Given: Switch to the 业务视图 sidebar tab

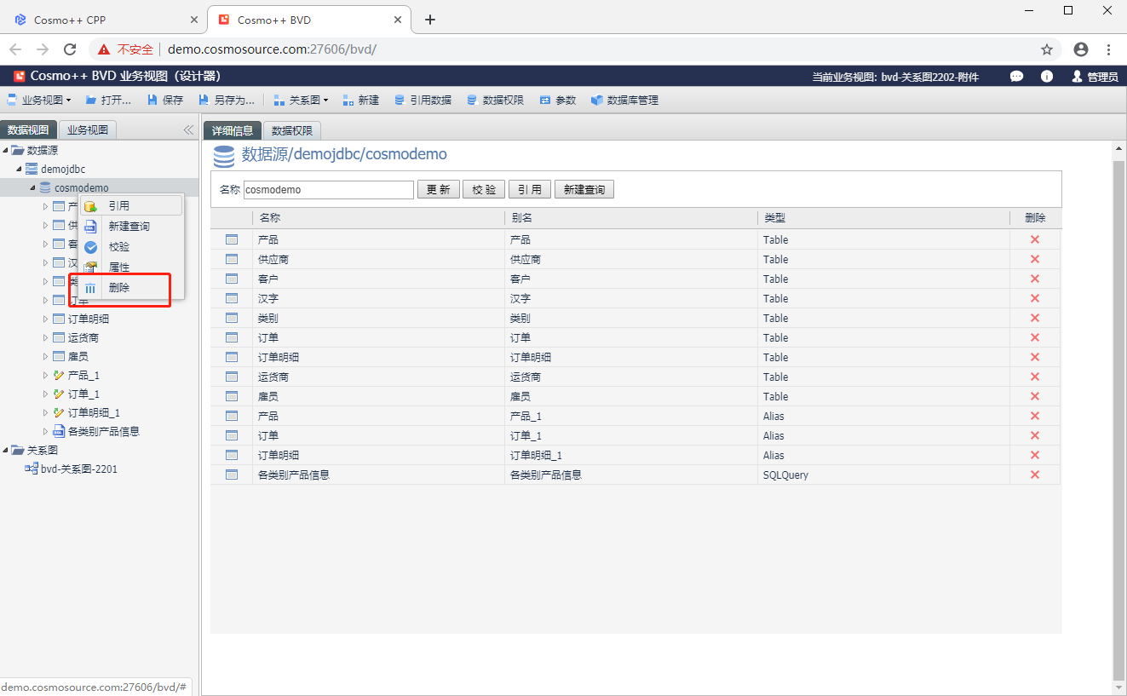Looking at the screenshot, I should pos(88,130).
